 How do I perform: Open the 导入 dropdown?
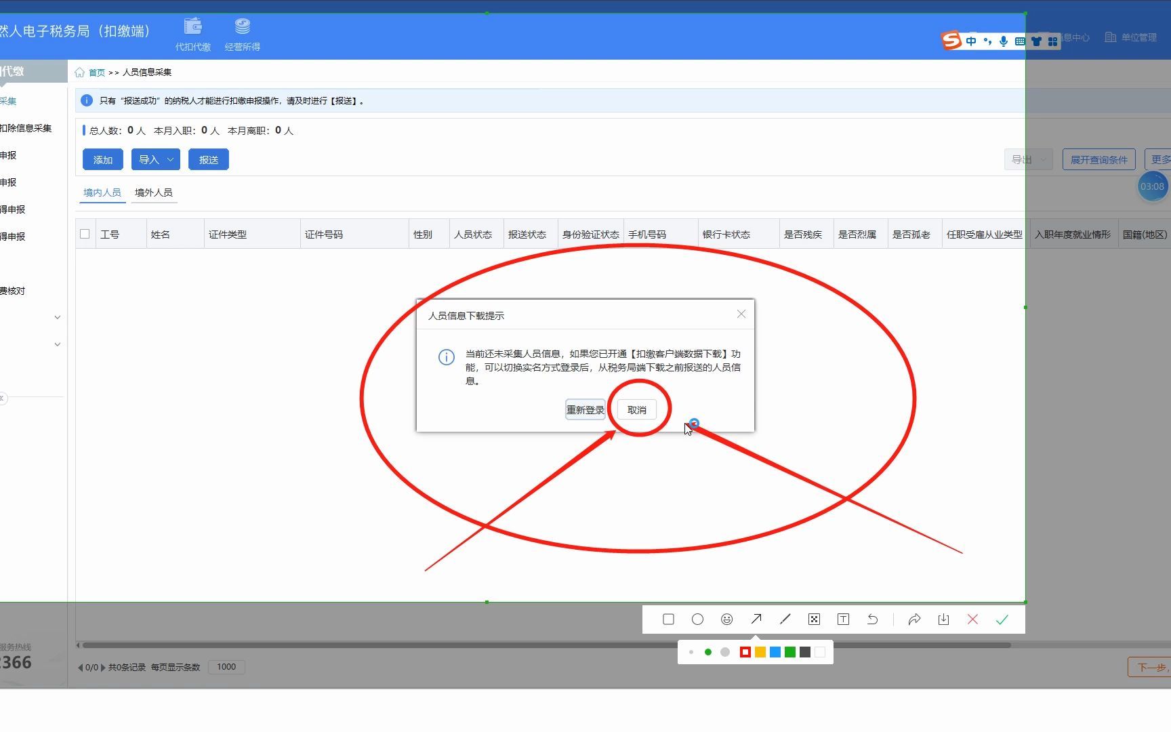pyautogui.click(x=156, y=159)
